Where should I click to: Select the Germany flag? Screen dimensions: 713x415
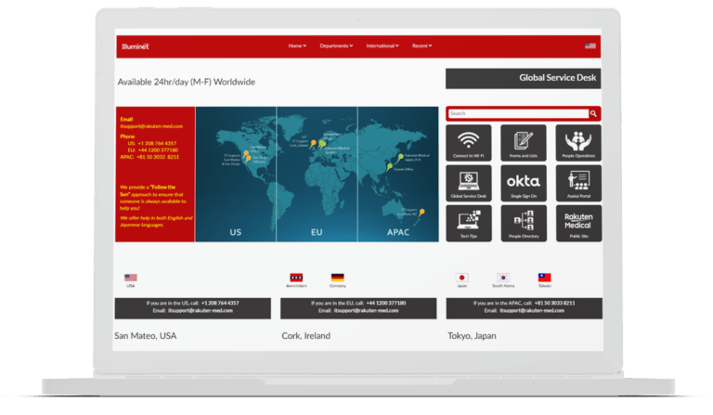[x=337, y=278]
